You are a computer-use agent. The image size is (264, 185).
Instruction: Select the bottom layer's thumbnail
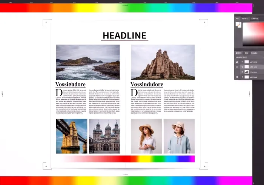(x=247, y=77)
